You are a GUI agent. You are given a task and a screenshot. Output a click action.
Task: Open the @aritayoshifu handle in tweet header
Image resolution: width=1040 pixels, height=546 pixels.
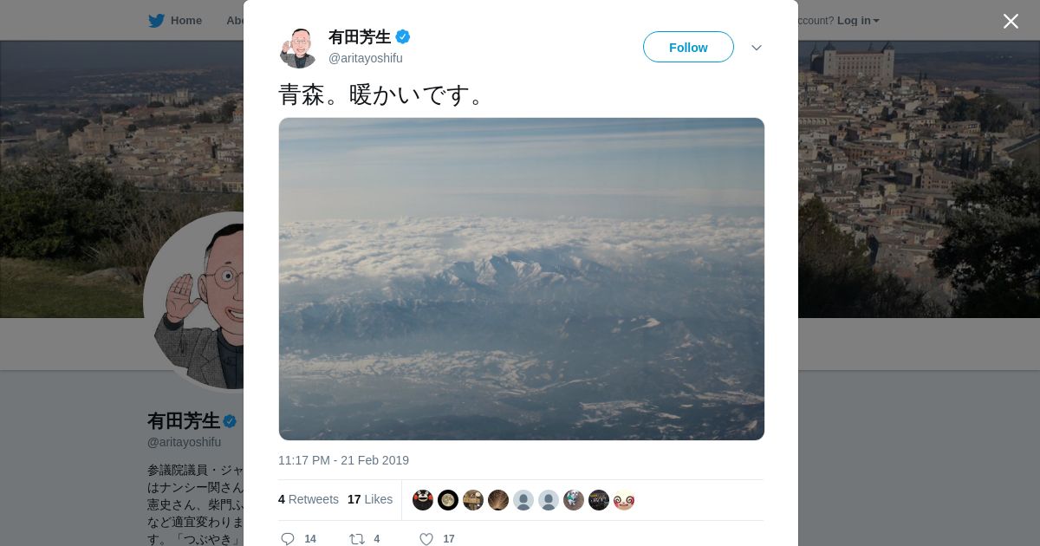(365, 58)
